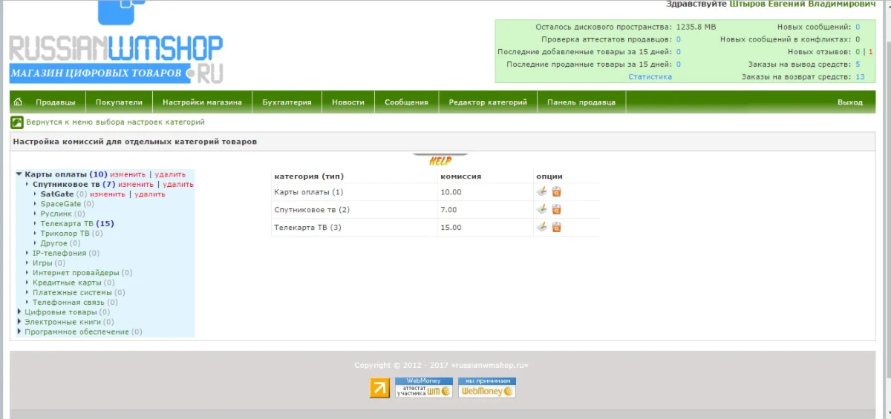
Task: Click удалить next to Спутниковое тв
Action: [178, 184]
